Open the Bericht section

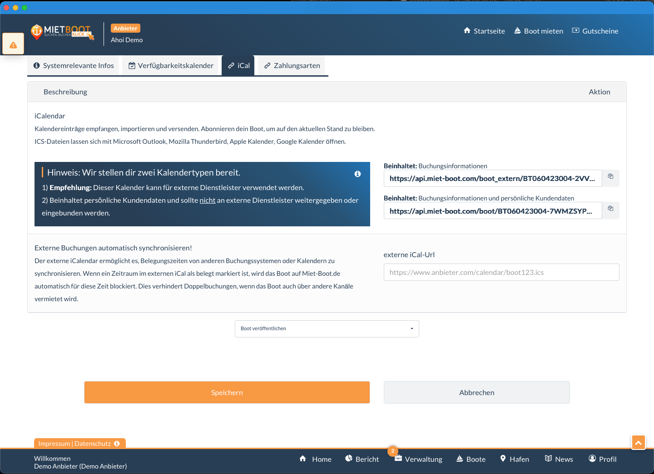362,459
